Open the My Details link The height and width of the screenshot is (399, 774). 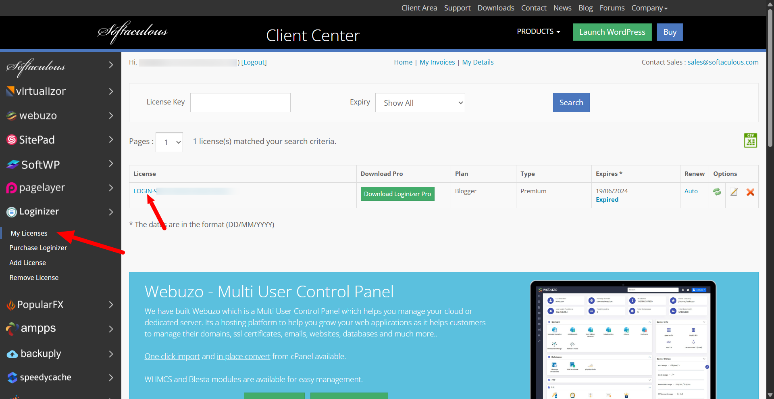click(478, 62)
